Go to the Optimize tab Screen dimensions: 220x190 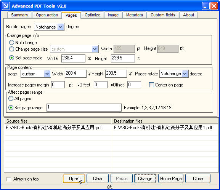93,15
